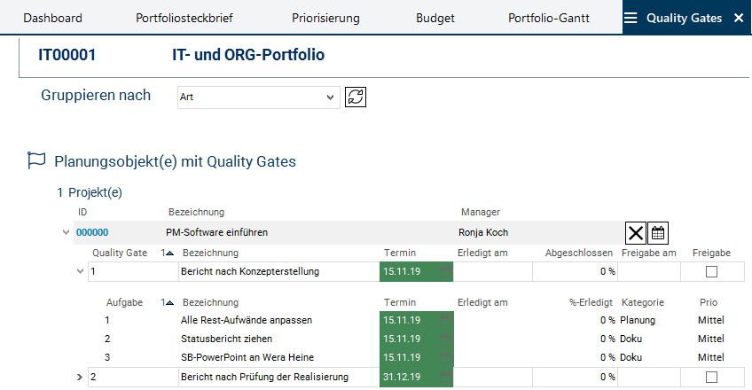Open the calendar icon beside Ronja Koch
The width and height of the screenshot is (752, 390).
(x=658, y=233)
